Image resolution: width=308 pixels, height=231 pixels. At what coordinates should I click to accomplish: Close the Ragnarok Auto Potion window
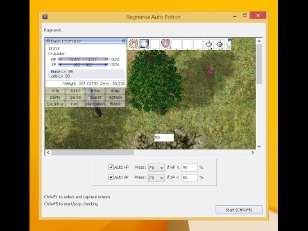(x=258, y=15)
